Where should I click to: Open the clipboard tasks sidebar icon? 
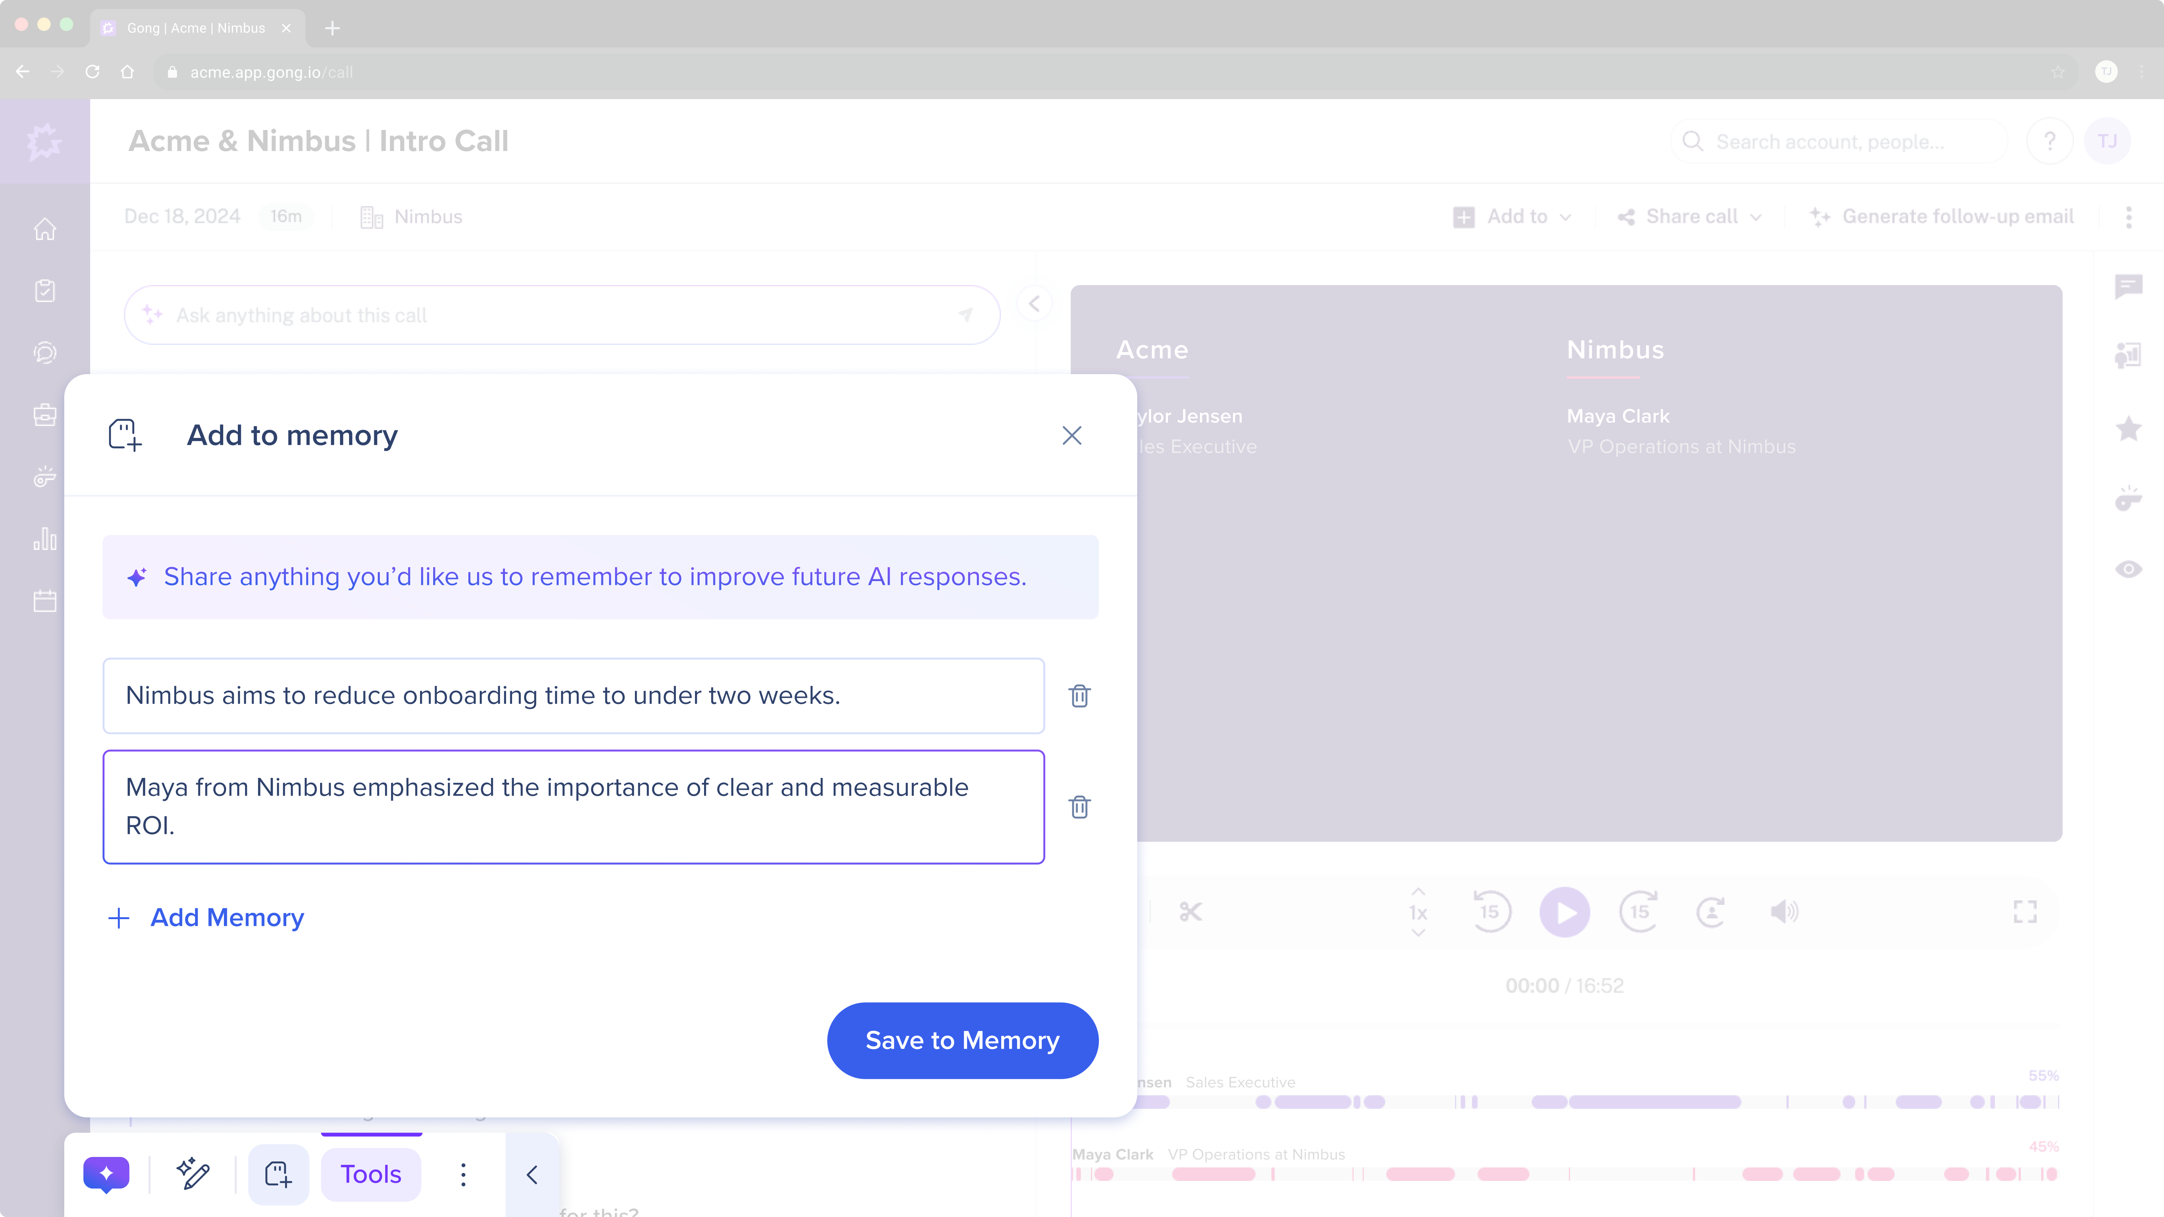[45, 291]
